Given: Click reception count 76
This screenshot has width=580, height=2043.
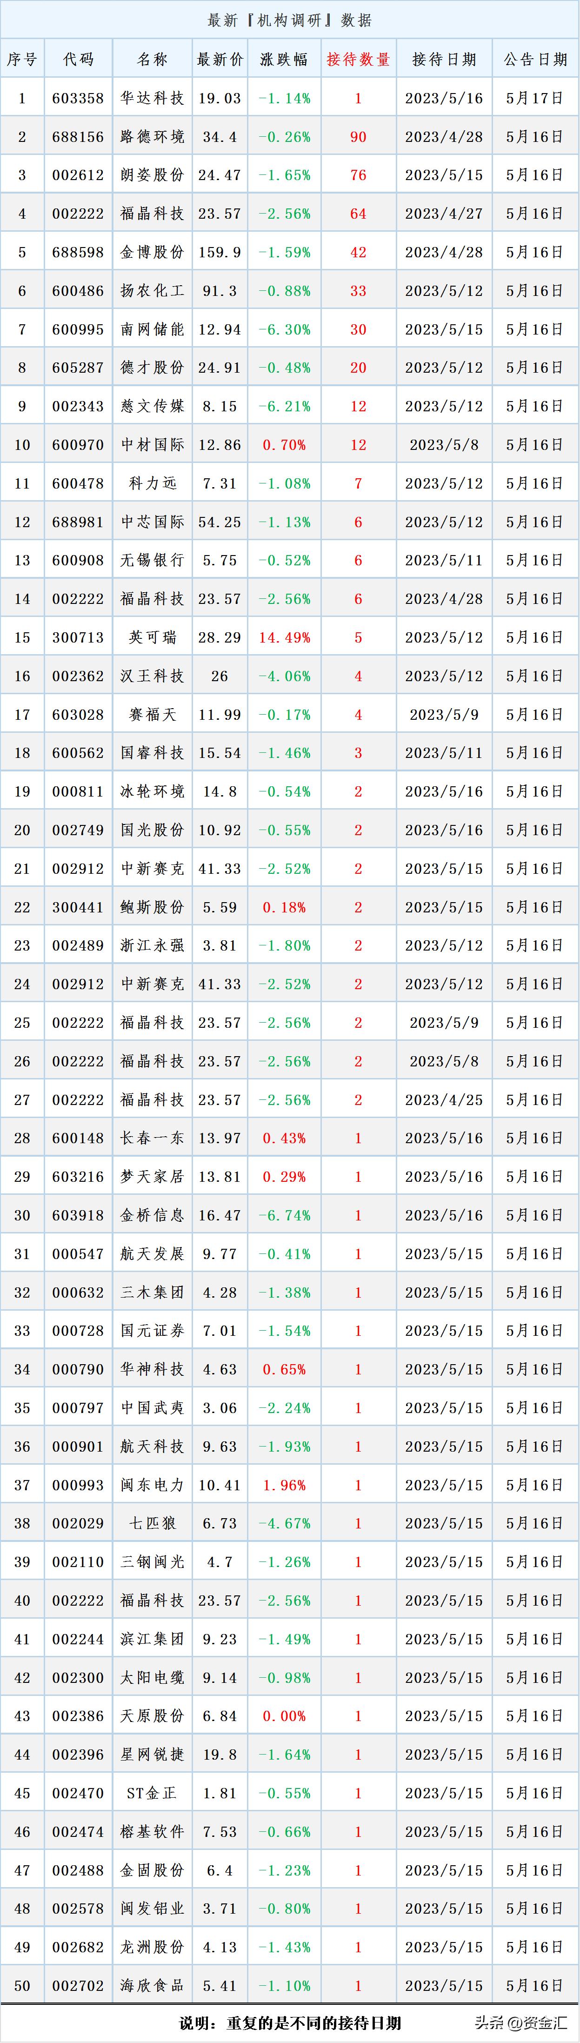Looking at the screenshot, I should click(x=358, y=174).
